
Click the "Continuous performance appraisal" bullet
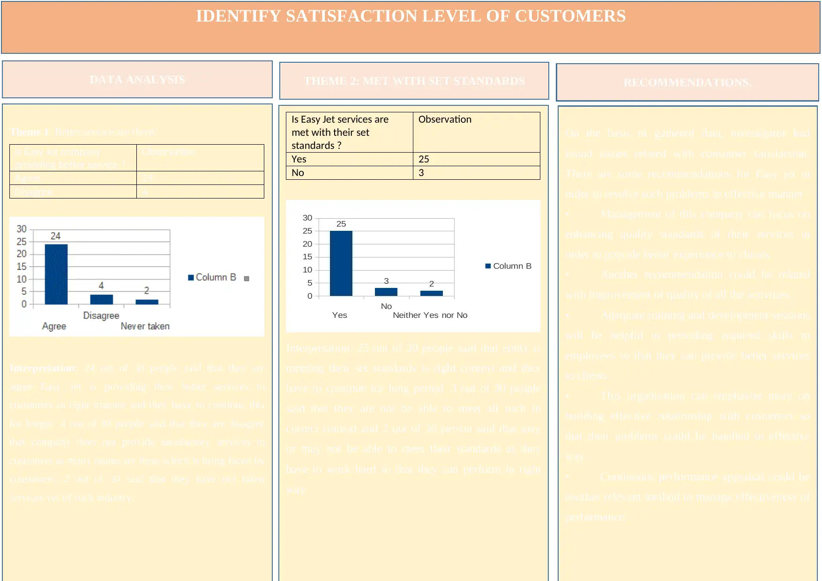click(687, 497)
